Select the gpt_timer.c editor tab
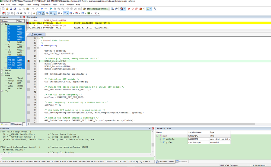Screen dimensions: 271x167 pyautogui.click(x=38, y=34)
